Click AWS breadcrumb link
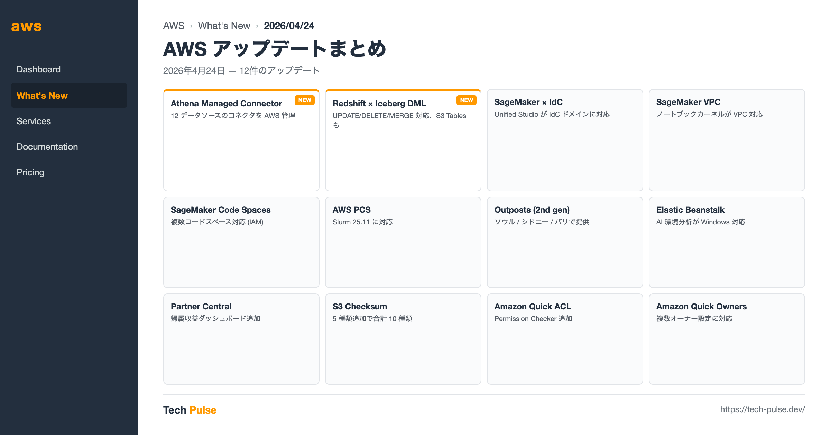The image size is (830, 435). point(174,26)
